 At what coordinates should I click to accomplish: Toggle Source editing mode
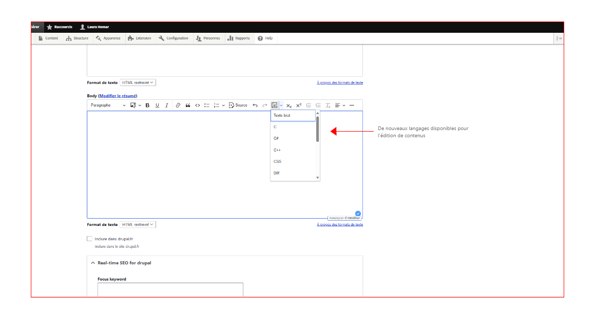pyautogui.click(x=238, y=105)
